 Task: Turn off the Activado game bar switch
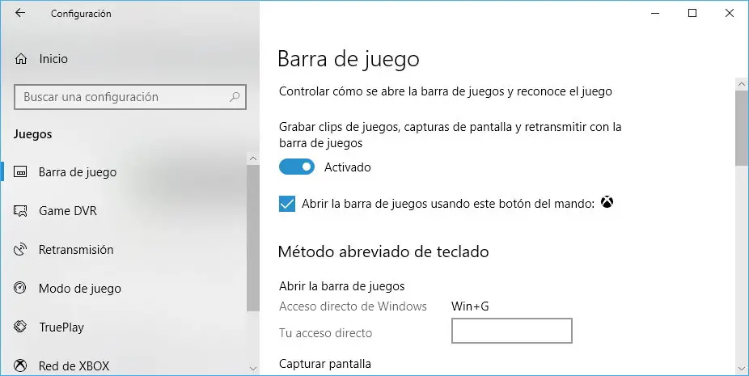(297, 167)
